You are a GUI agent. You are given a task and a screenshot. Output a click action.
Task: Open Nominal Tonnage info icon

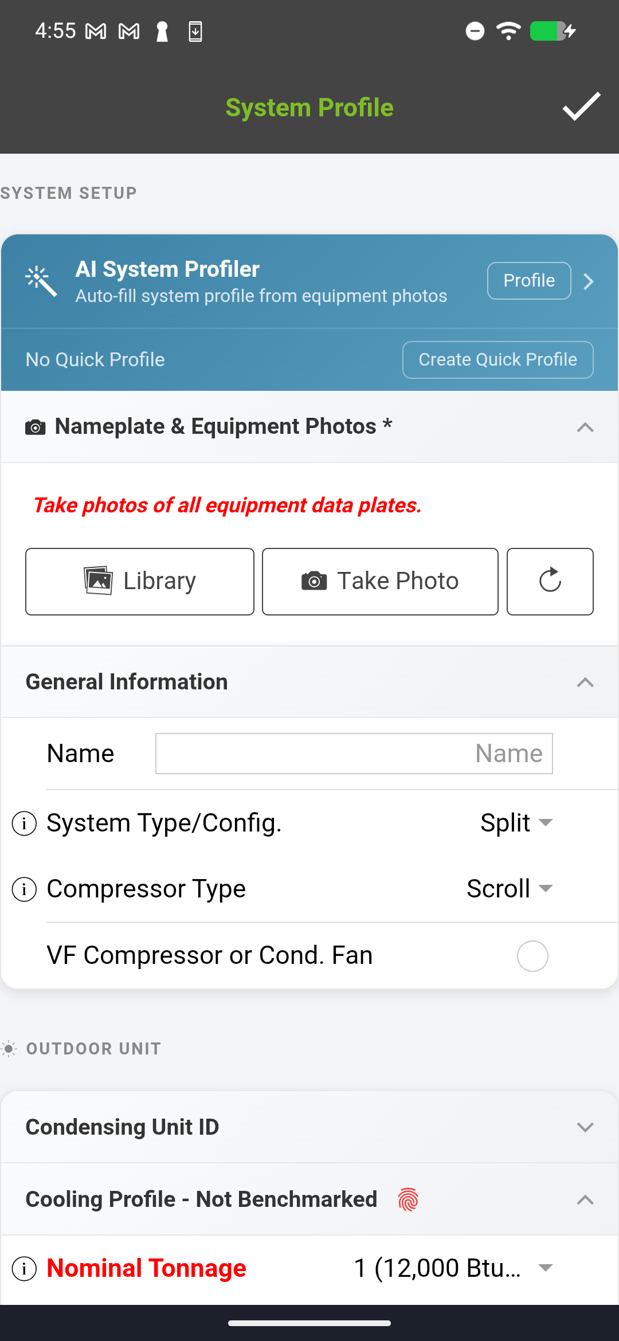click(24, 1269)
